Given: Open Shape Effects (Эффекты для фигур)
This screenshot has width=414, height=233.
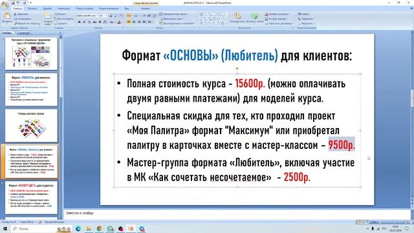Looking at the screenshot, I should point(279,23).
